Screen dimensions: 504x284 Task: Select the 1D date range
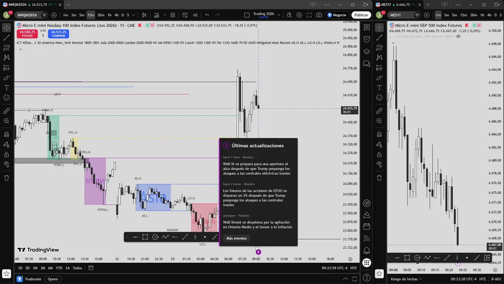20,268
